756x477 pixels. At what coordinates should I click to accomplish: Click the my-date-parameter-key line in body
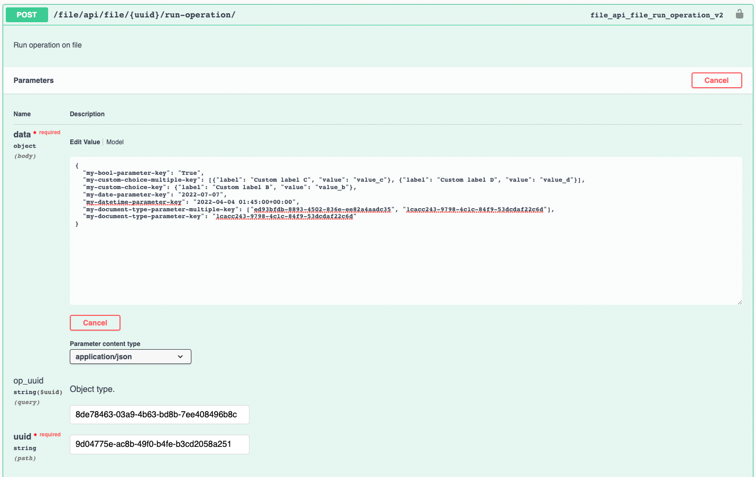[127, 194]
